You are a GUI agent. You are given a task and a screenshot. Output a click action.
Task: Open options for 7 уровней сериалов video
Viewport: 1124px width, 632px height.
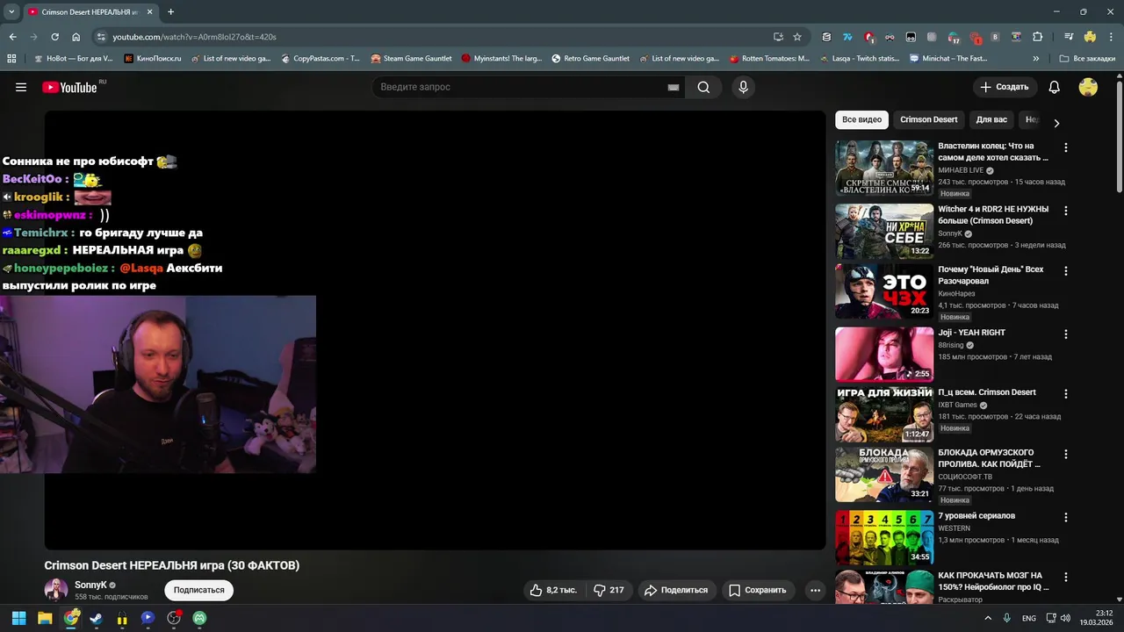pos(1066,518)
